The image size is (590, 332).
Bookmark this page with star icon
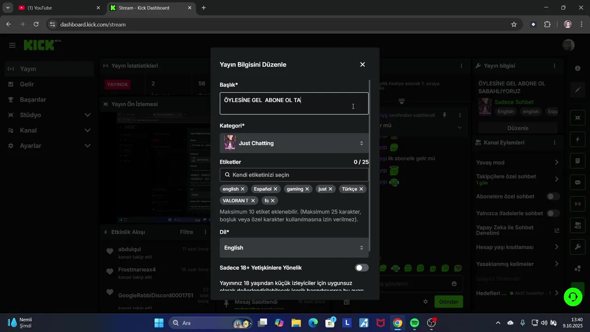coord(514,24)
